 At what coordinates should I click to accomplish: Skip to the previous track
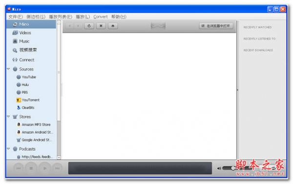19,168
